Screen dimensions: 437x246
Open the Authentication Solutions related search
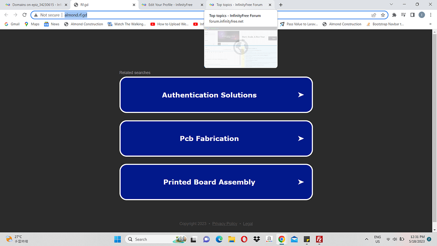point(216,95)
